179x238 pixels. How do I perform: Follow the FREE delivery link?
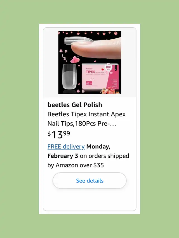(66, 147)
